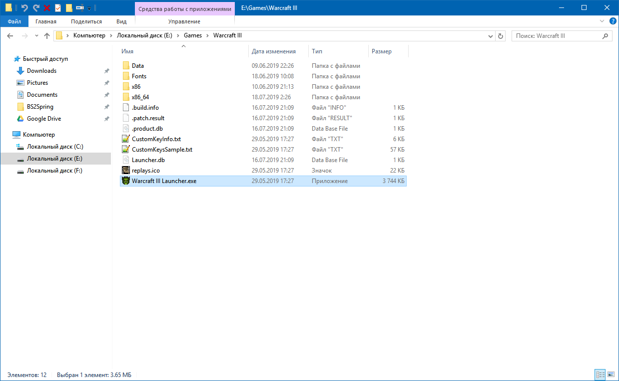The width and height of the screenshot is (619, 381).
Task: Click the magnifier icon in the search box
Action: 606,36
